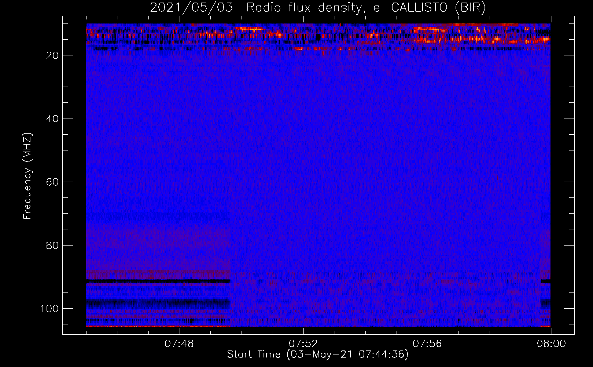Click the 'Start Time (03-May-21 07:44:36)' axis label
Screen dimensions: 593x367
pos(318,355)
